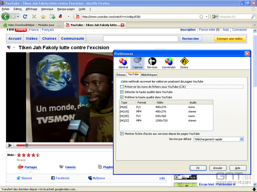
Task: Open the Marque-pages menu
Action: click(x=66, y=9)
